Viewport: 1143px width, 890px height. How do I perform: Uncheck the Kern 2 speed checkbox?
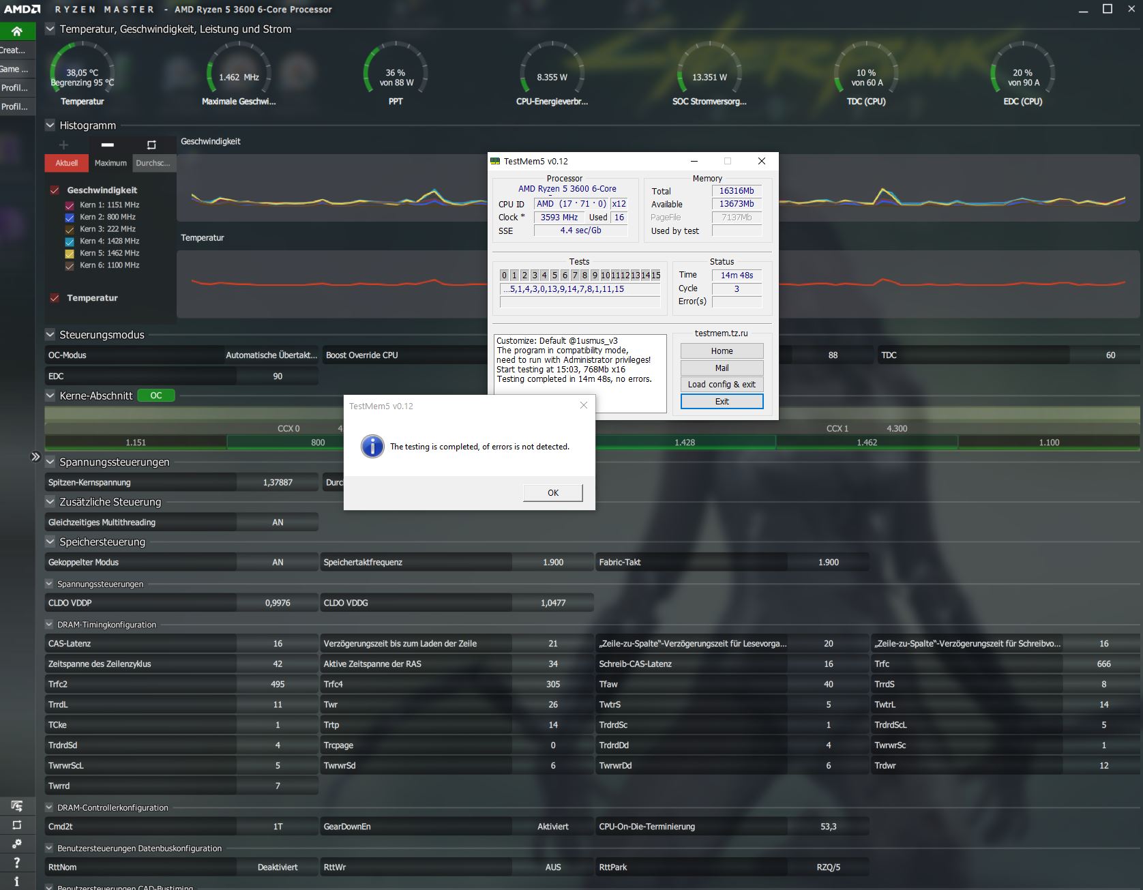pyautogui.click(x=70, y=218)
